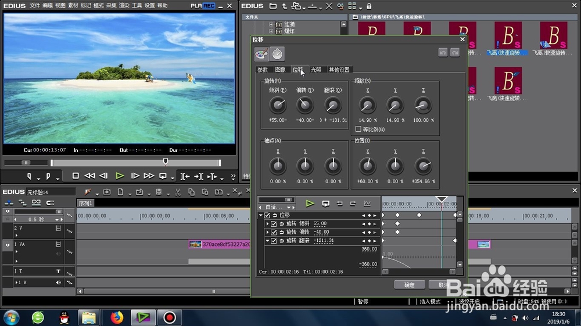Toggle audio mute on 1 A track

(59, 282)
